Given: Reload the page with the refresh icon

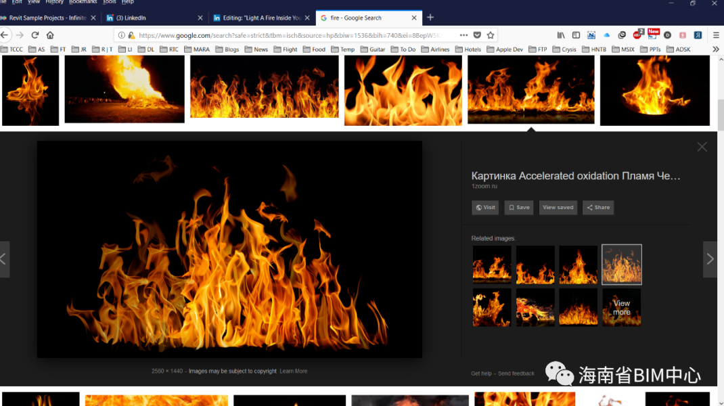Looking at the screenshot, I should (x=35, y=35).
